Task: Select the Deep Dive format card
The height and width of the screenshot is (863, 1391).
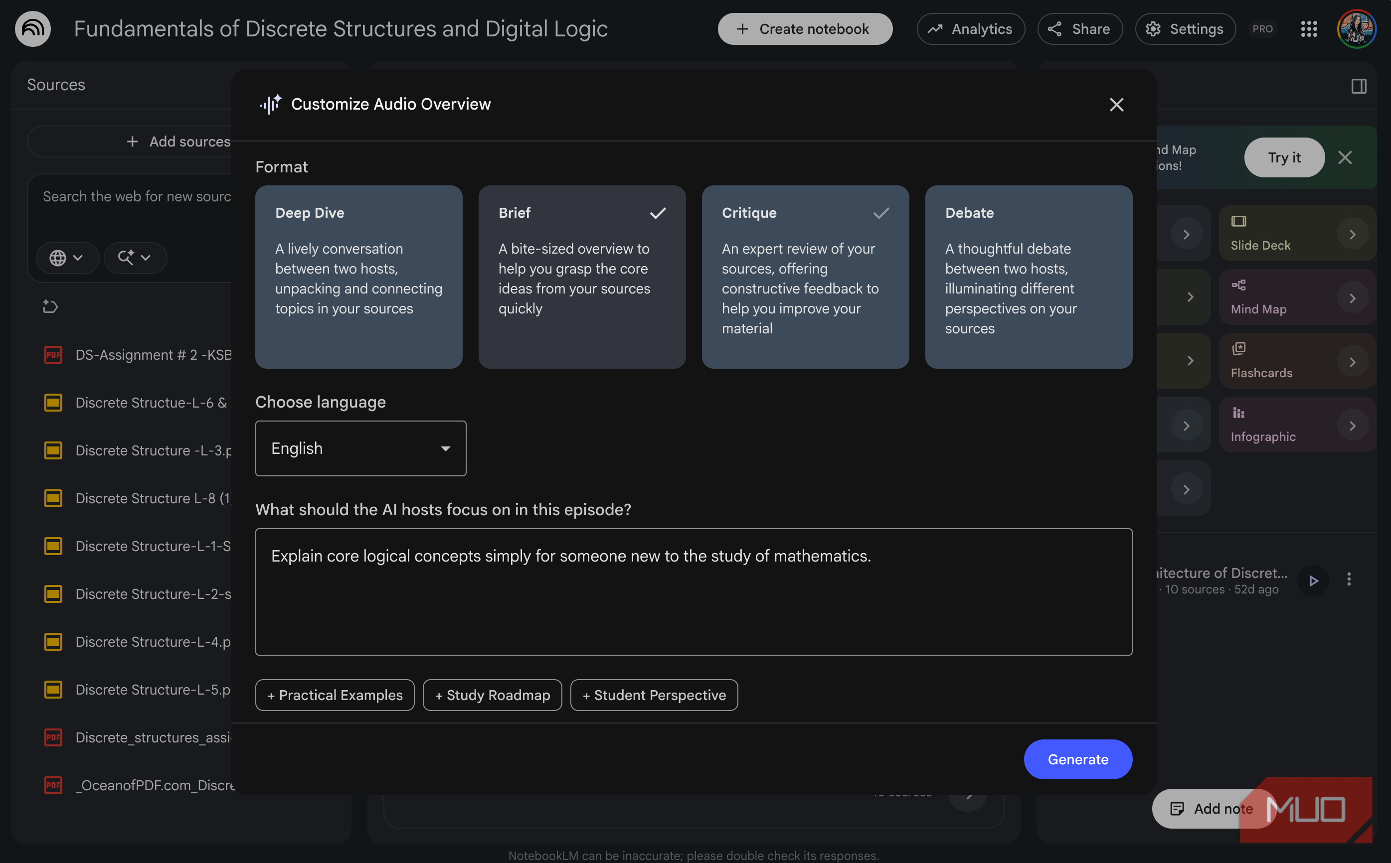Action: point(358,277)
